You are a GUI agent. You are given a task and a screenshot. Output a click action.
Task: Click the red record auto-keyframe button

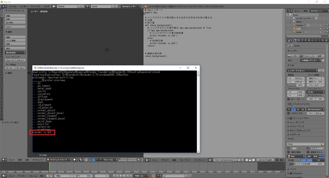click(153, 176)
